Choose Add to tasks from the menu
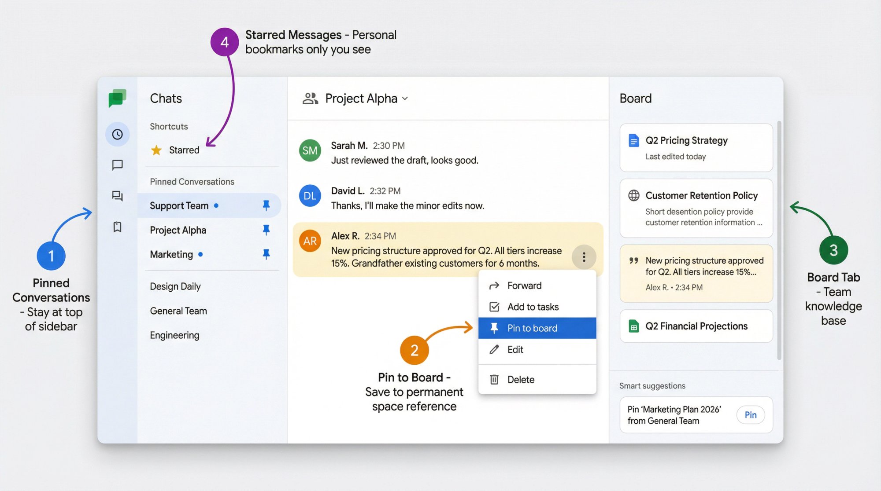Viewport: 881px width, 491px height. pos(533,307)
